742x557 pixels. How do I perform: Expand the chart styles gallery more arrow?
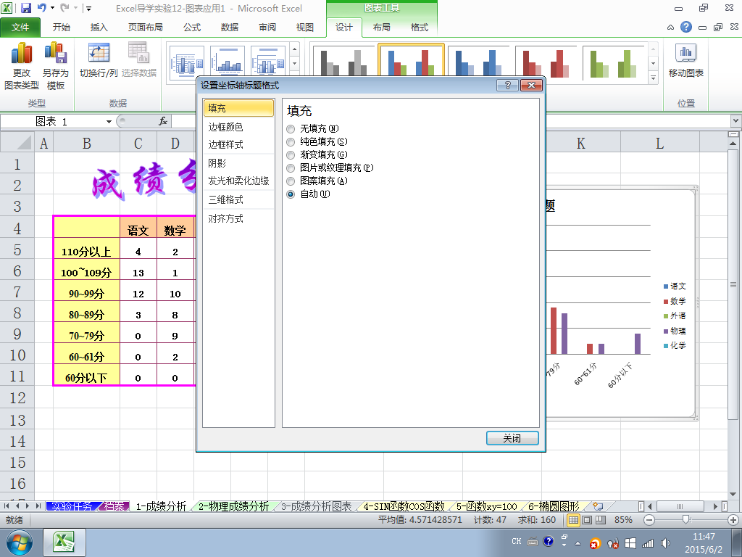(x=653, y=78)
